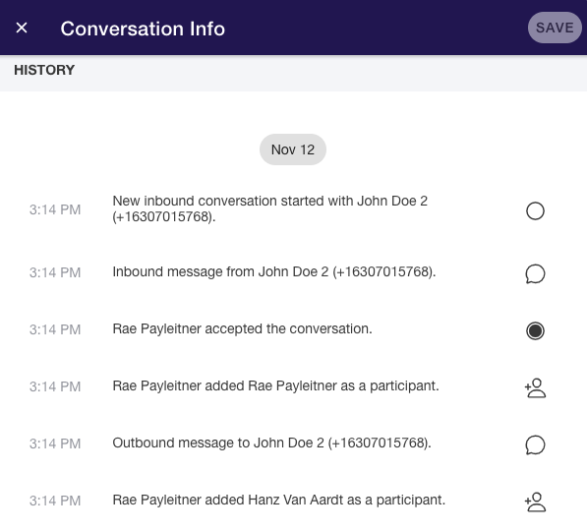The height and width of the screenshot is (532, 587).
Task: Click the filled circle icon for accepted conversation
Action: coord(535,330)
